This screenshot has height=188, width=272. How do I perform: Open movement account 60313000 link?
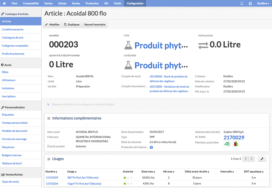pos(169,89)
